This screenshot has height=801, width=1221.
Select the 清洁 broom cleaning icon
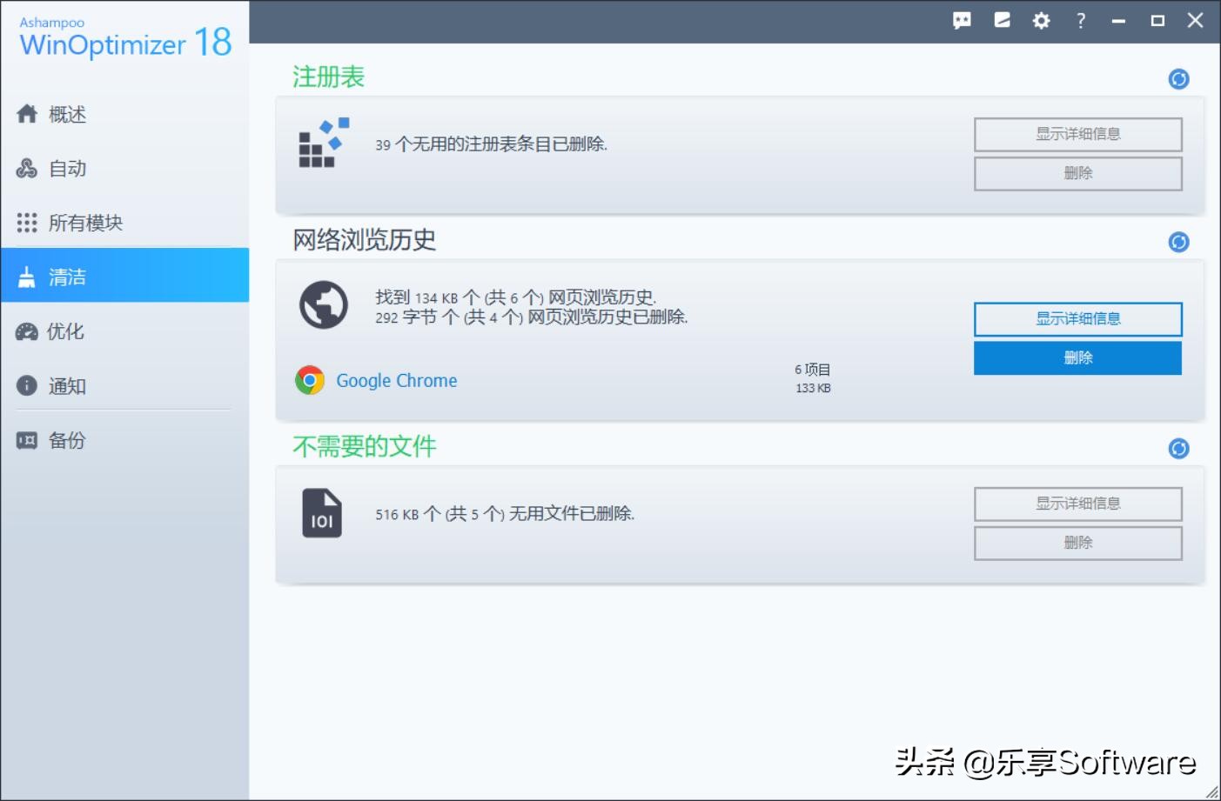tap(27, 276)
